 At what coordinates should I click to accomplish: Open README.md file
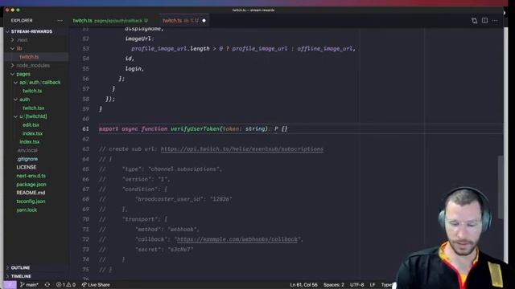pos(31,193)
